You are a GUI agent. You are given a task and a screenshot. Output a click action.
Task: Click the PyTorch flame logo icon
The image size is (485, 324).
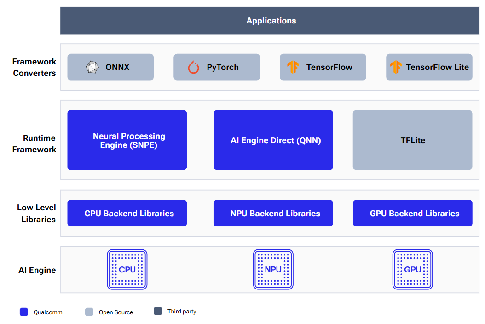pyautogui.click(x=194, y=67)
